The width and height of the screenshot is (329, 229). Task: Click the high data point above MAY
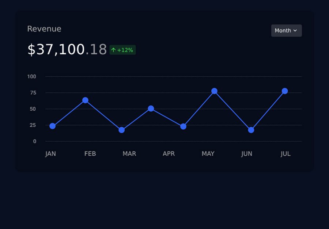click(214, 91)
